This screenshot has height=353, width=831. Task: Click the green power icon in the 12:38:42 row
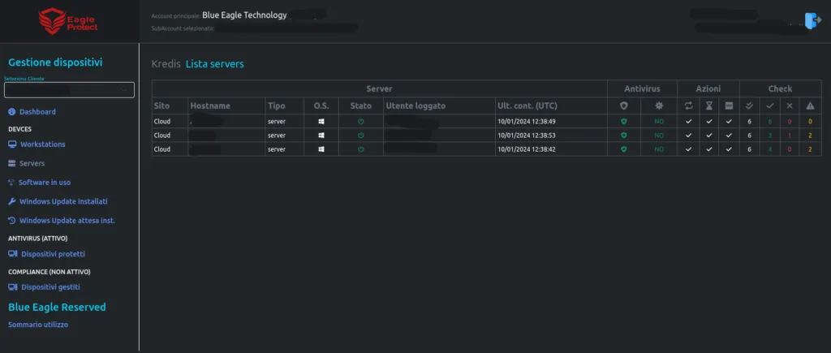click(361, 149)
